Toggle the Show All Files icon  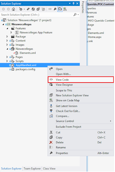pos(43,9)
